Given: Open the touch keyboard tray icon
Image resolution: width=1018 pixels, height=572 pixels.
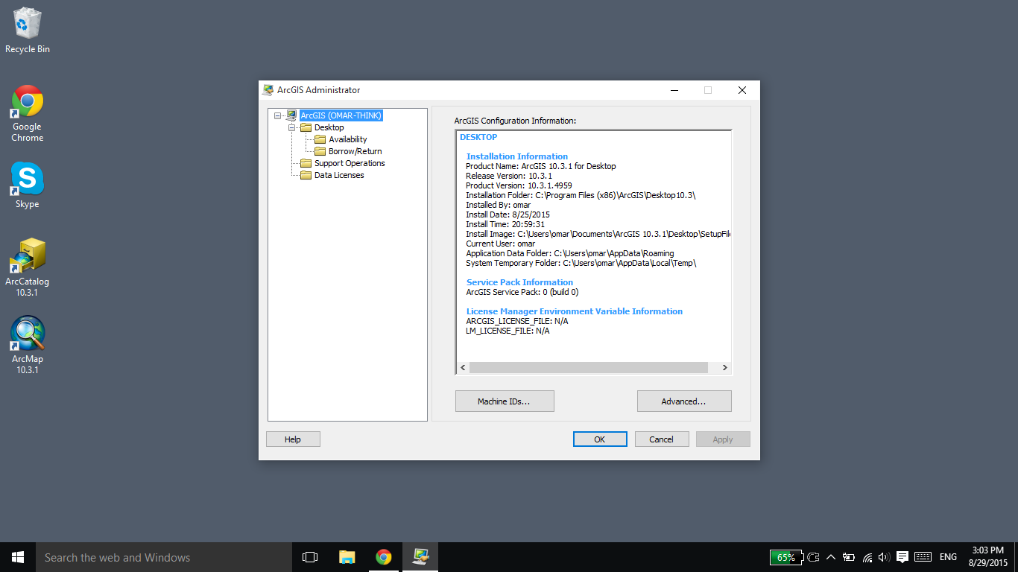Looking at the screenshot, I should click(923, 557).
